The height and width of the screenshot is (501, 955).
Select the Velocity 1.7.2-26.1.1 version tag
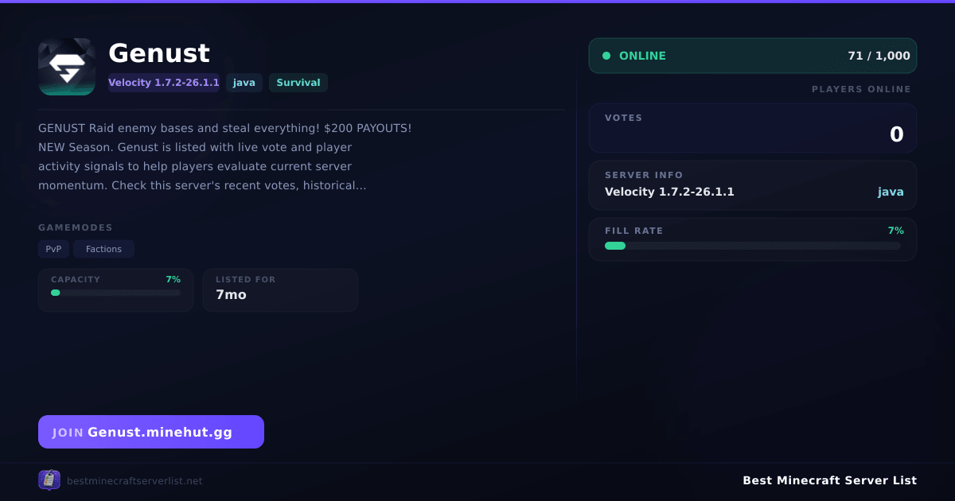164,83
